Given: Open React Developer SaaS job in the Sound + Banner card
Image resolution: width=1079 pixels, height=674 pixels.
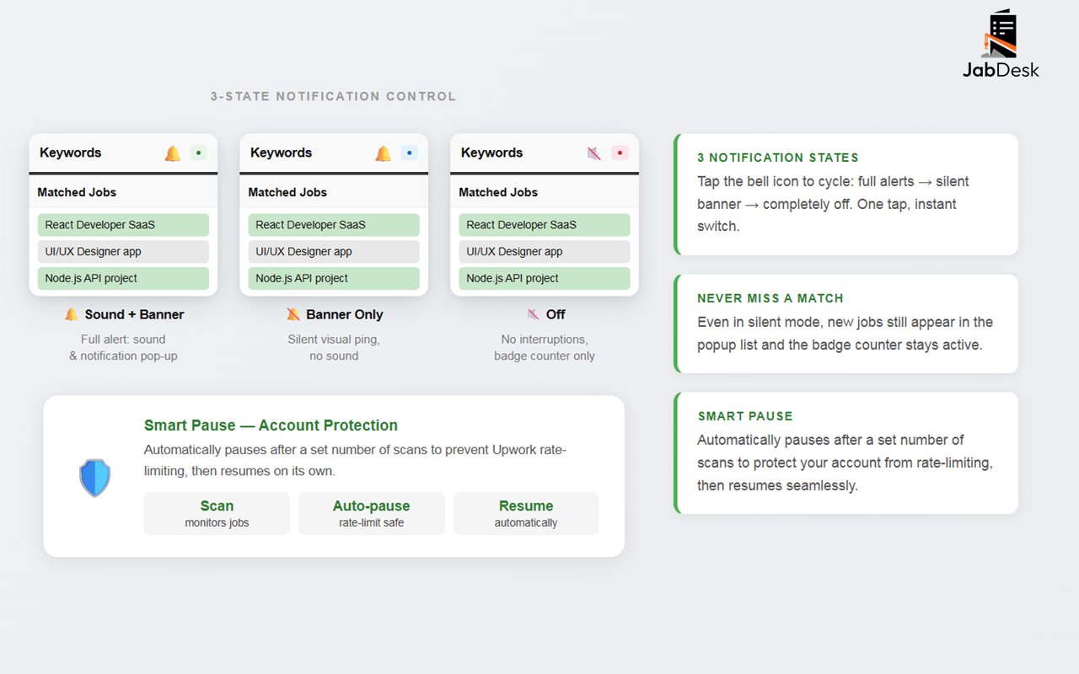Looking at the screenshot, I should [123, 225].
